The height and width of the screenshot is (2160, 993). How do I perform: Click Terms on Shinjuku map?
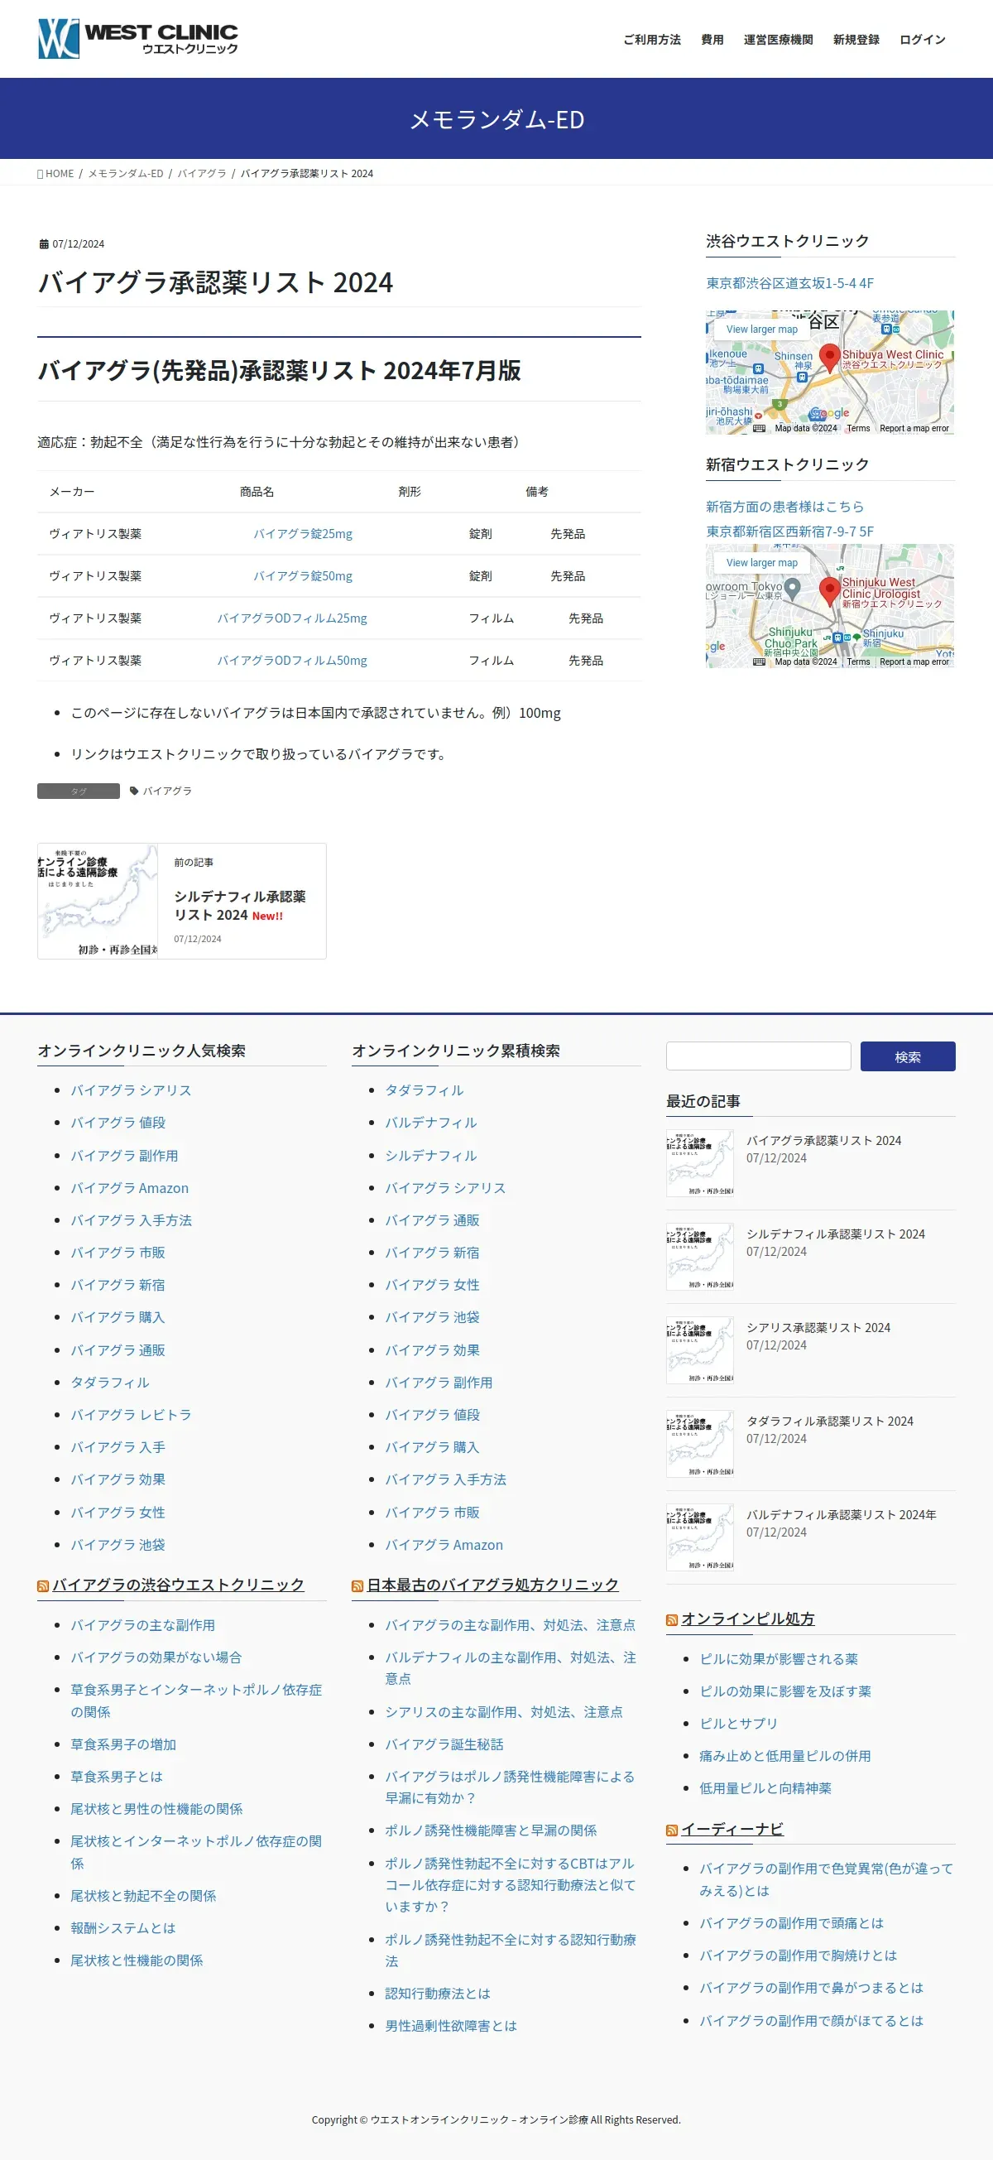coord(858,661)
